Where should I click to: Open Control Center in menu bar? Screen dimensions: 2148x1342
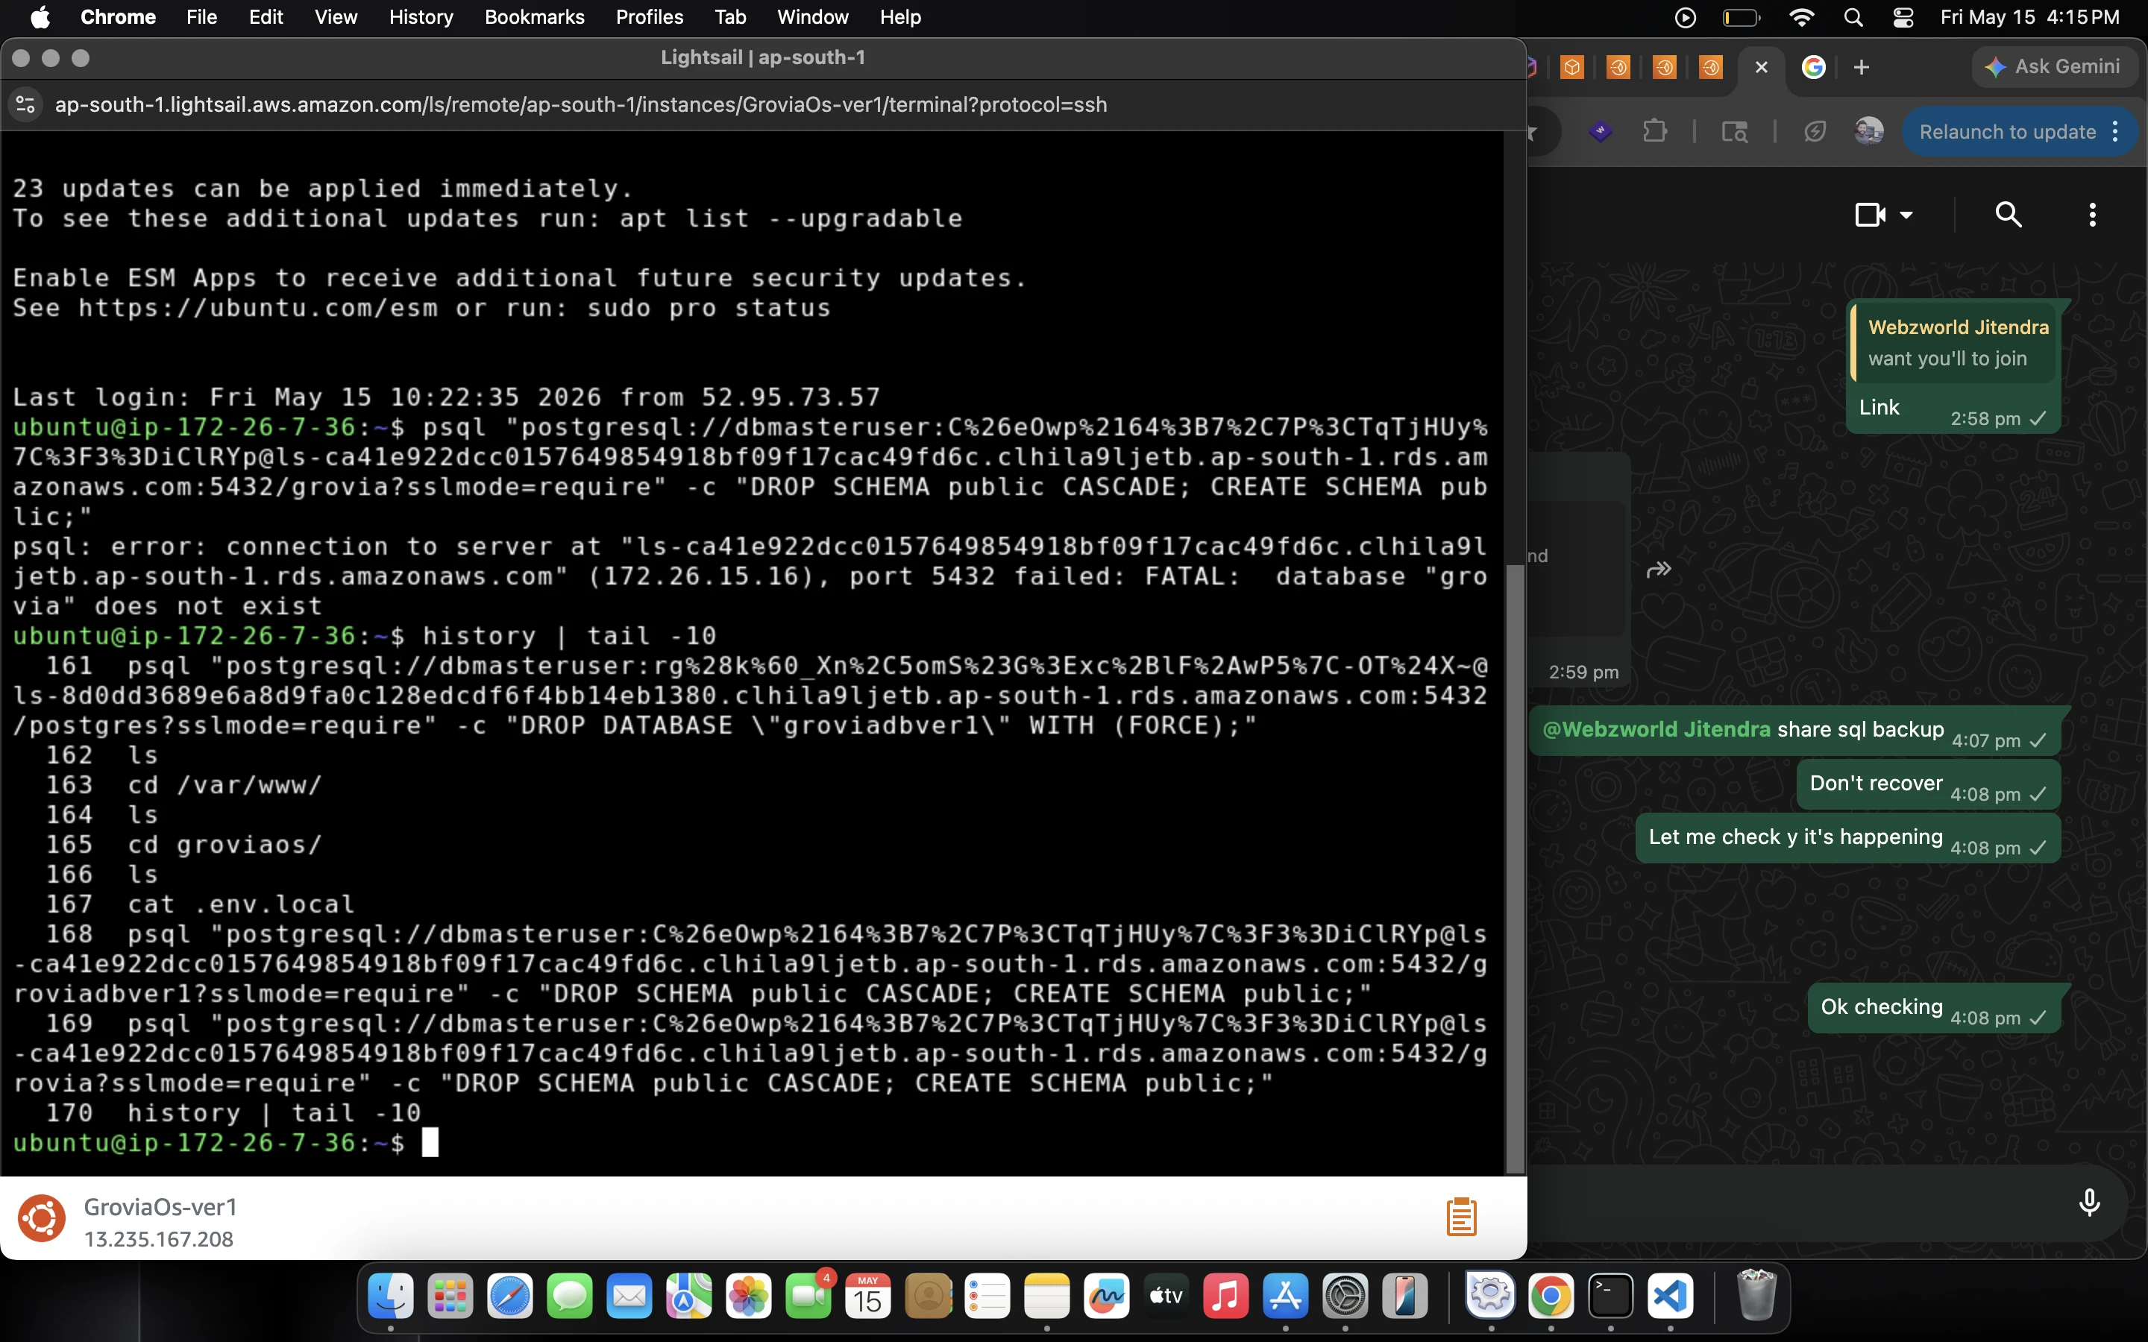[1903, 17]
